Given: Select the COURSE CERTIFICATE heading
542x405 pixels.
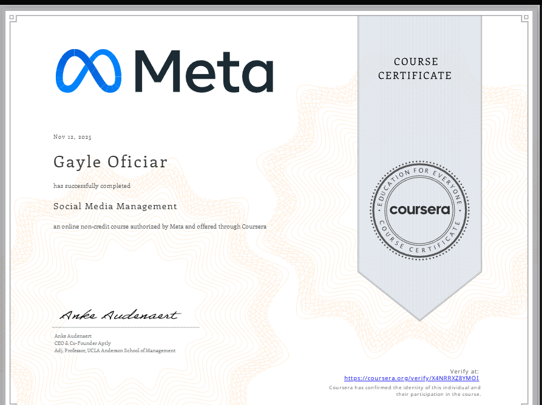Looking at the screenshot, I should coord(415,69).
